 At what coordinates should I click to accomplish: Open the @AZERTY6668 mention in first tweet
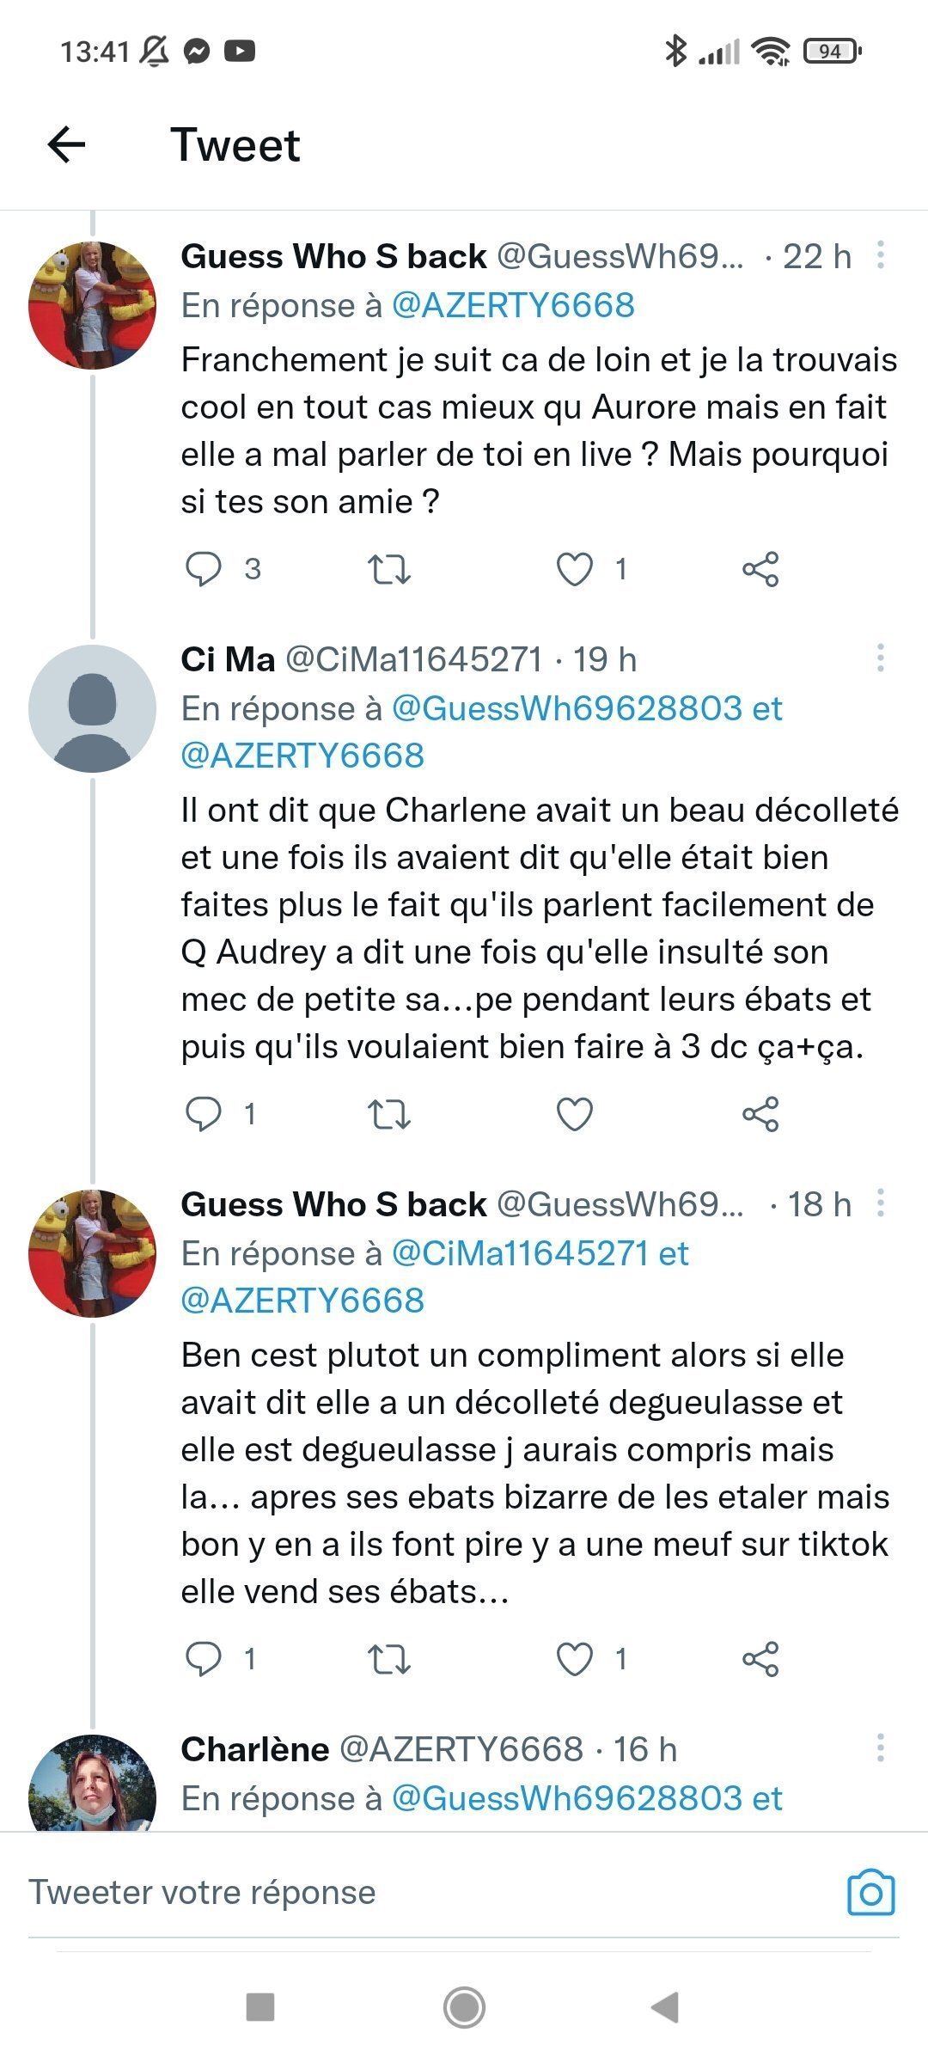[513, 305]
